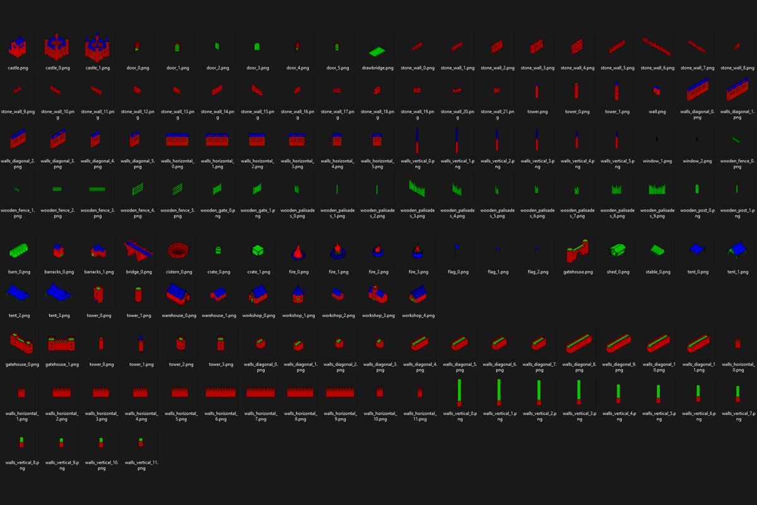Select the castle.png thumbnail image
757x505 pixels.
[x=18, y=47]
